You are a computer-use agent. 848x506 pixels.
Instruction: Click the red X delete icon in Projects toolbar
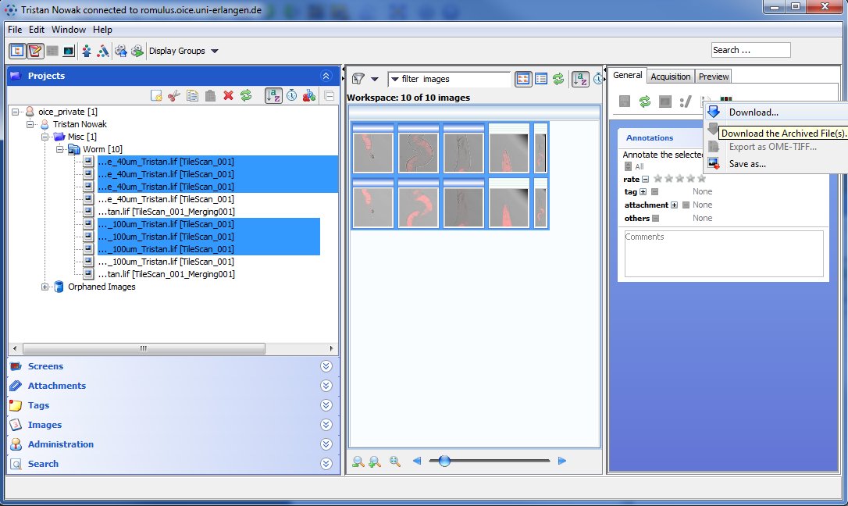click(229, 95)
